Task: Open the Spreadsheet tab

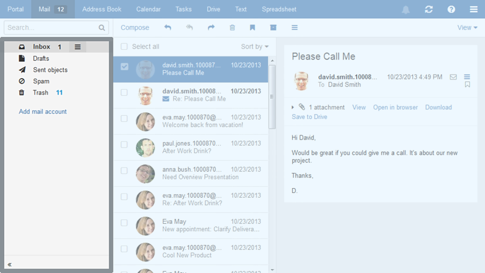Action: tap(279, 9)
